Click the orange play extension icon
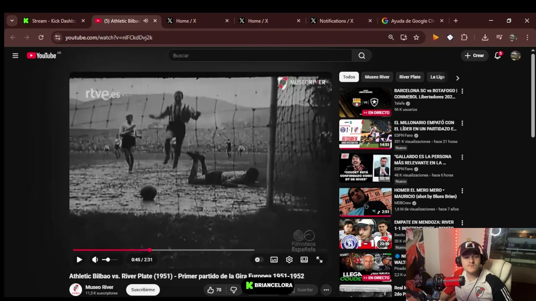The height and width of the screenshot is (301, 536). 435,38
